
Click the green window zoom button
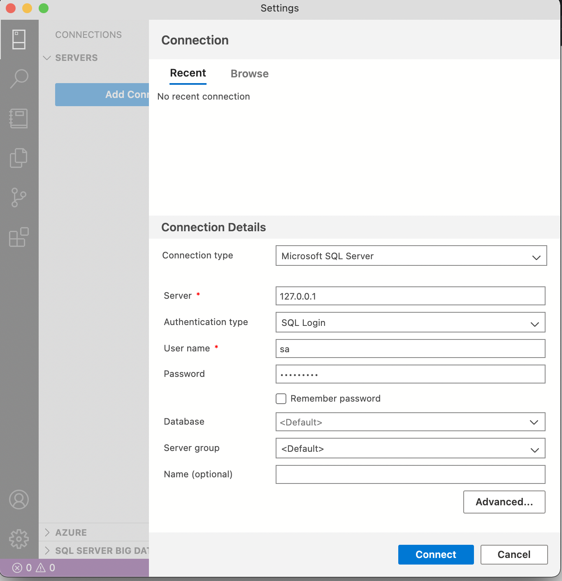(x=44, y=8)
